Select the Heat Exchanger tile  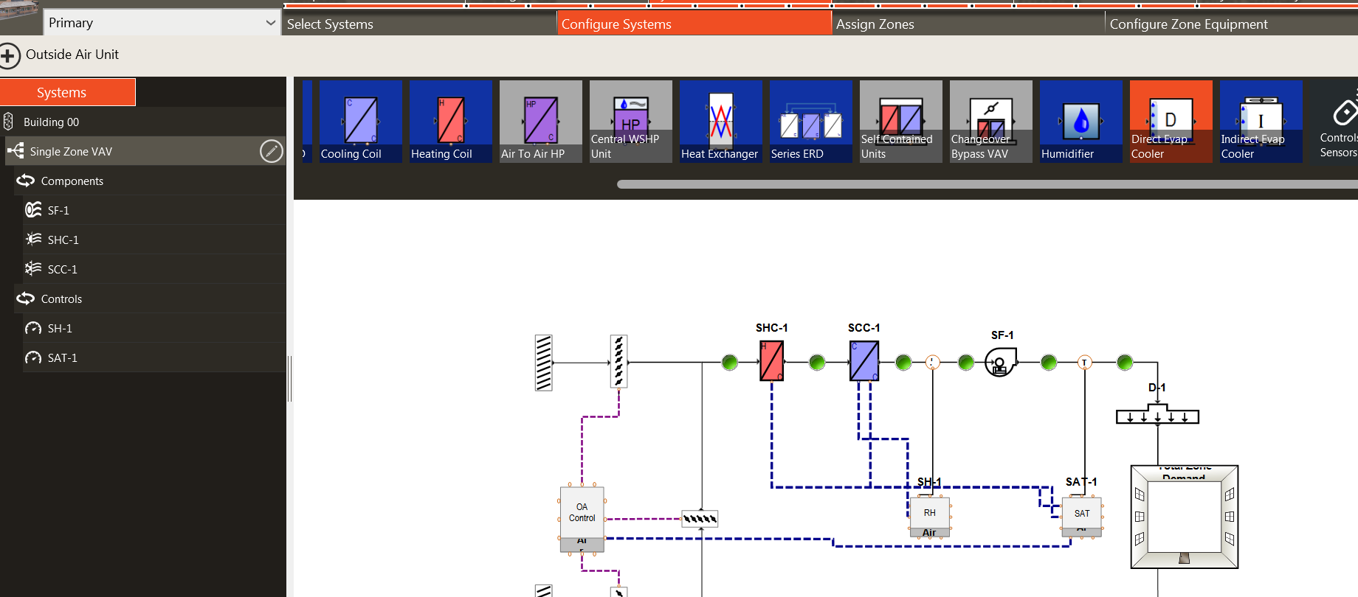pyautogui.click(x=721, y=122)
